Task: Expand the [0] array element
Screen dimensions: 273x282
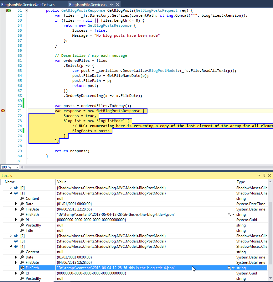Action: [11, 188]
